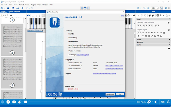Screen dimensions: 171x107
Task: Expand the Staves section
Action: click(153, 39)
